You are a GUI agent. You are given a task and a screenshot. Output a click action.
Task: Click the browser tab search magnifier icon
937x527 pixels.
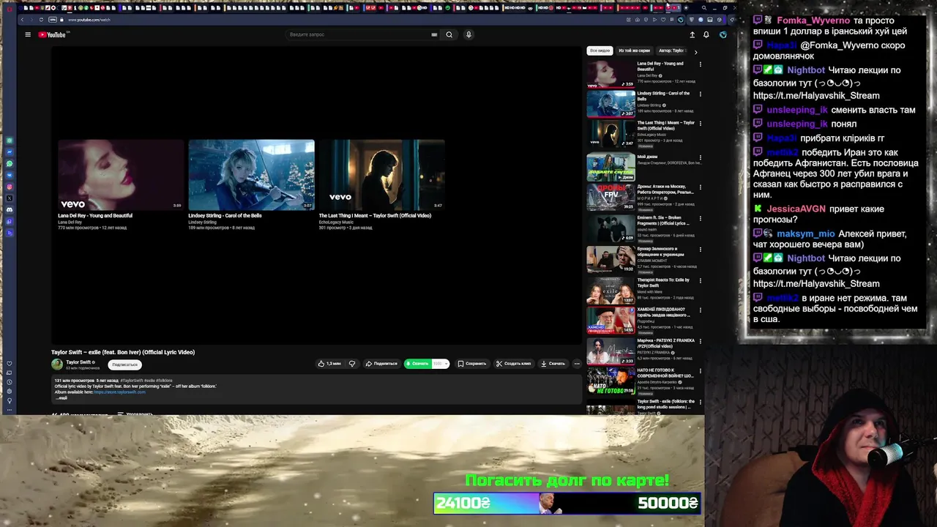704,8
